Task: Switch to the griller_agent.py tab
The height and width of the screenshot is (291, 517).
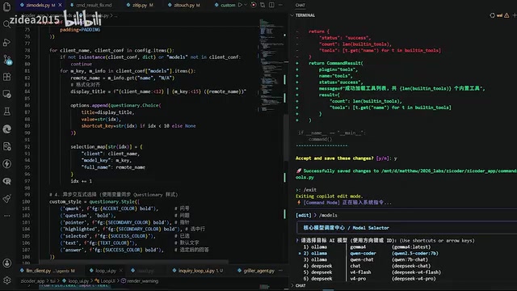Action: pos(256,271)
